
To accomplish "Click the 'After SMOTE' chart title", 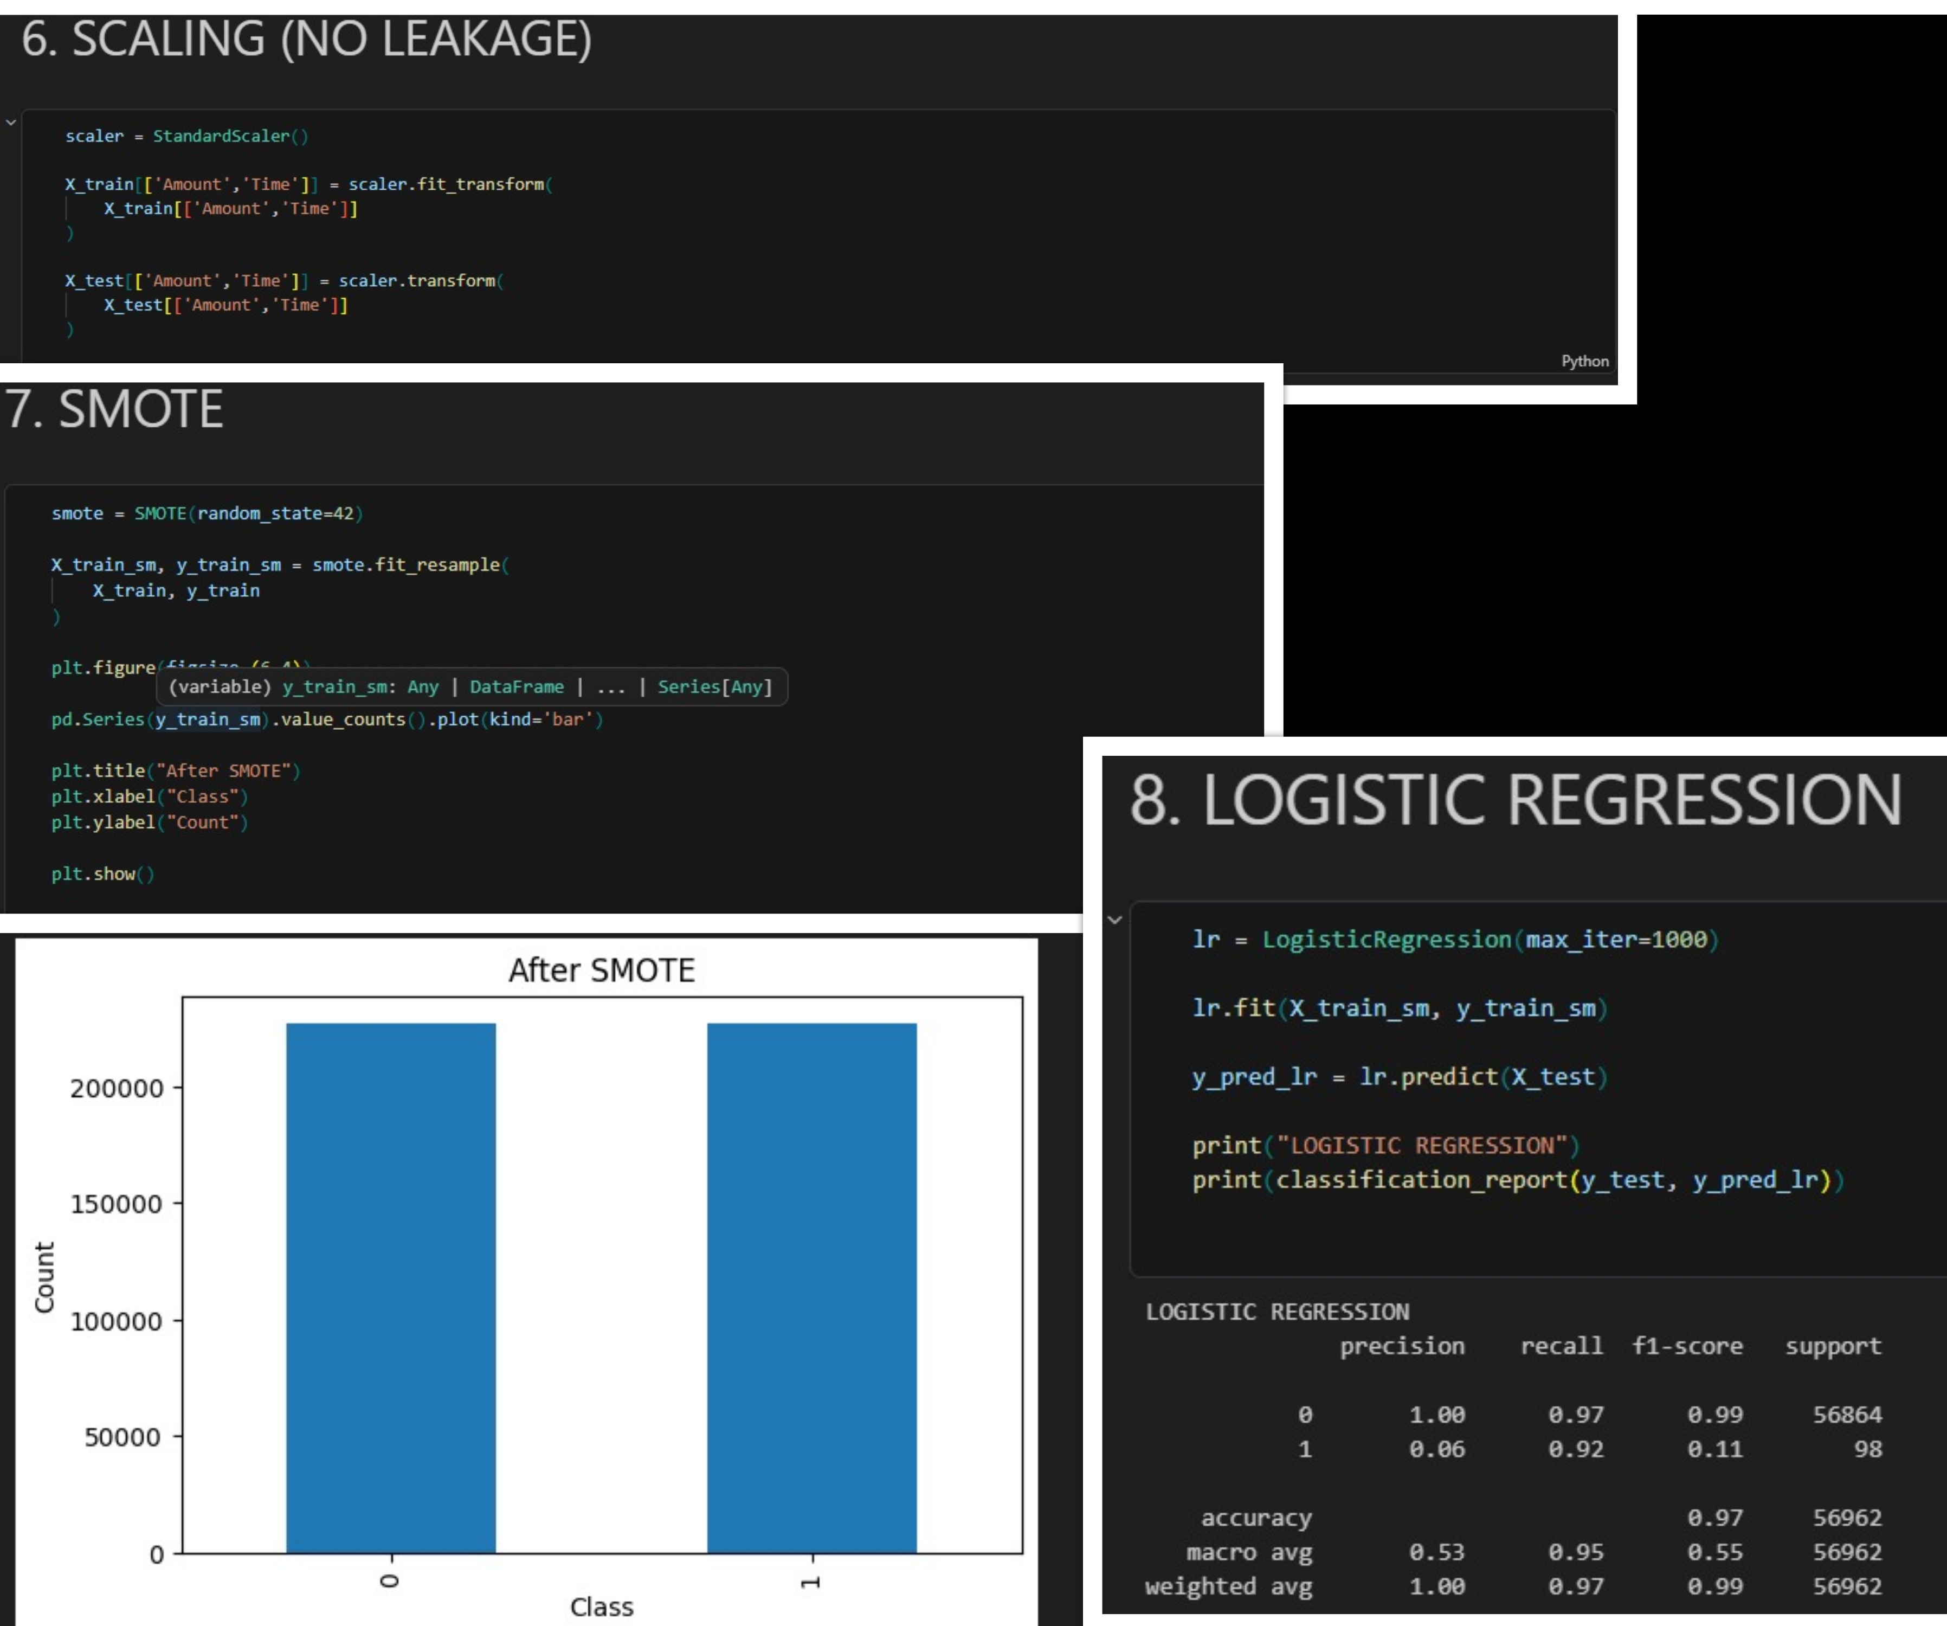I will tap(601, 970).
